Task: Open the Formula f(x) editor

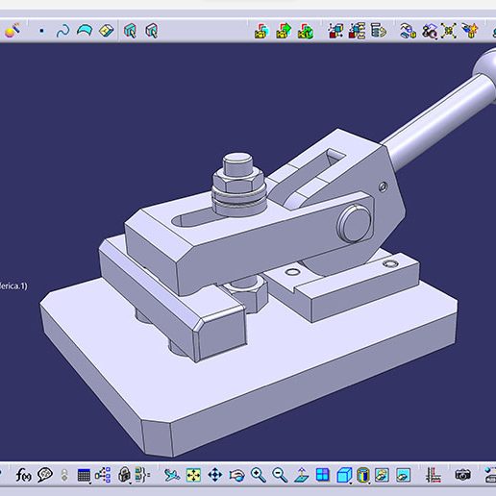Action: pyautogui.click(x=23, y=475)
